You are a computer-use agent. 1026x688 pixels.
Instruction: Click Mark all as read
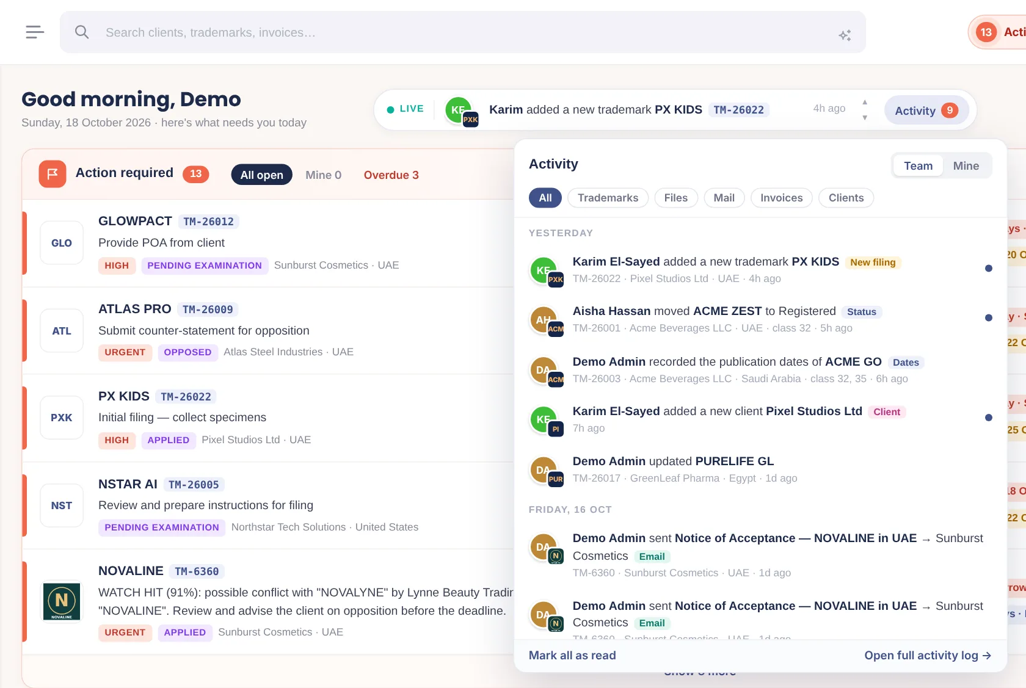click(x=572, y=655)
